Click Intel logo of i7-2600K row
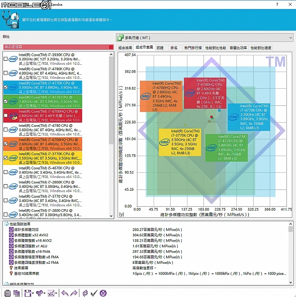Viewport: 296px width, 297px height. 13,186
